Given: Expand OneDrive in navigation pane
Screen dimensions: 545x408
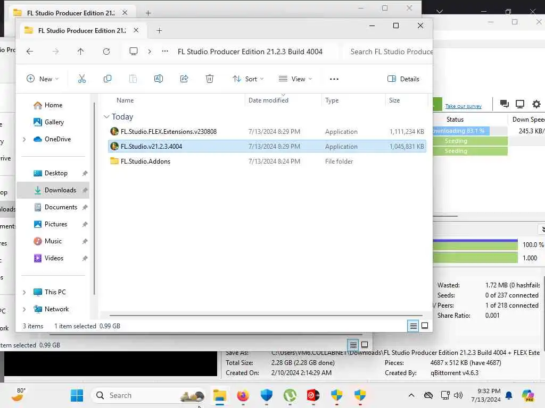Looking at the screenshot, I should click(x=24, y=140).
